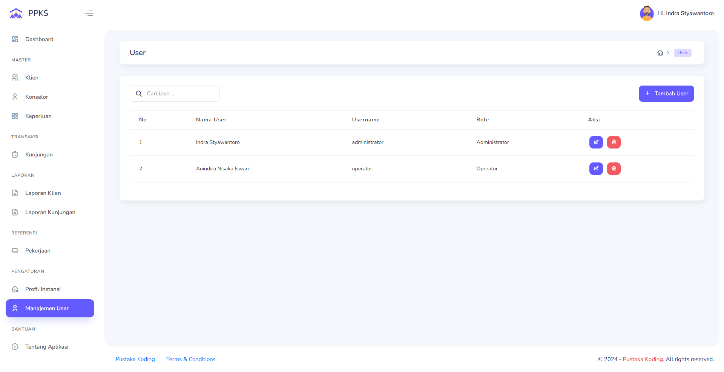Screen dimensions: 724x372
Task: Delete Anindira Nisaka Iswari using trash icon
Action: [614, 168]
